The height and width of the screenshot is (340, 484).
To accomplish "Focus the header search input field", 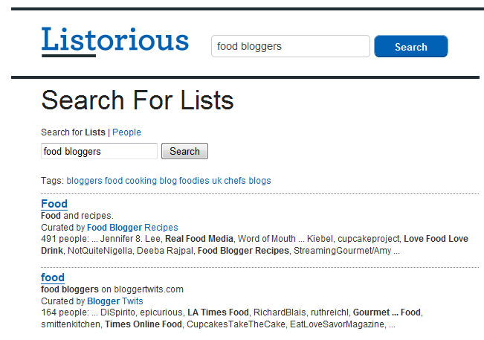I will tap(290, 46).
